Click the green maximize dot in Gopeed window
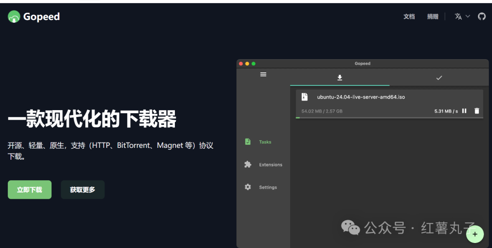This screenshot has height=248, width=492. (254, 64)
